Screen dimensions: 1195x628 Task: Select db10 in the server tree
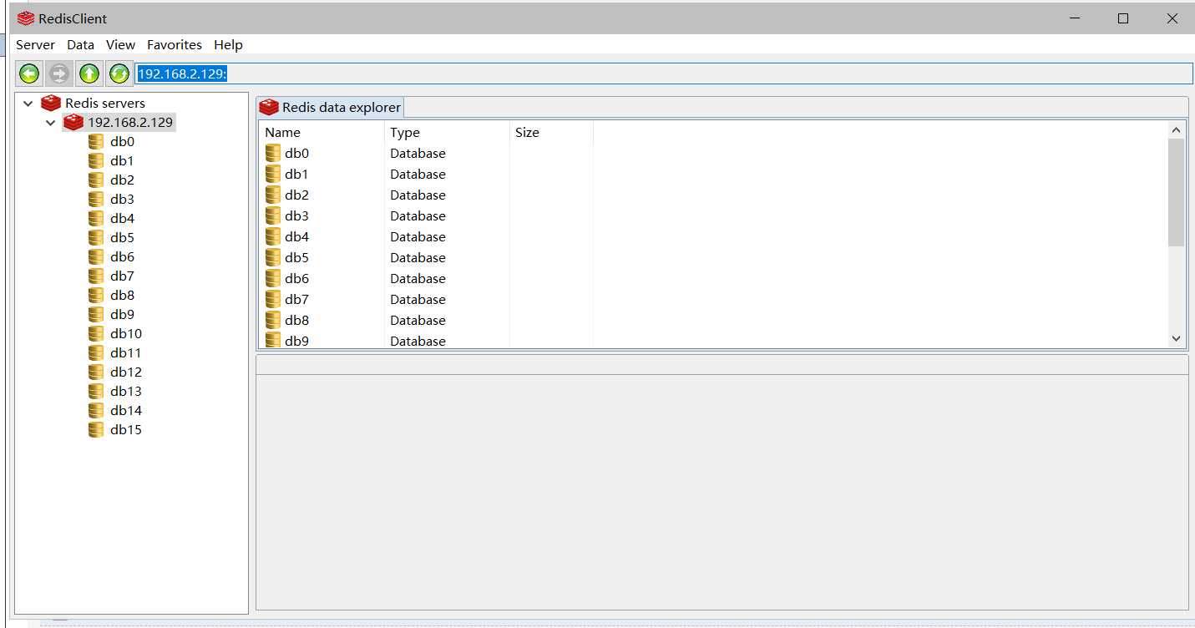(x=126, y=333)
